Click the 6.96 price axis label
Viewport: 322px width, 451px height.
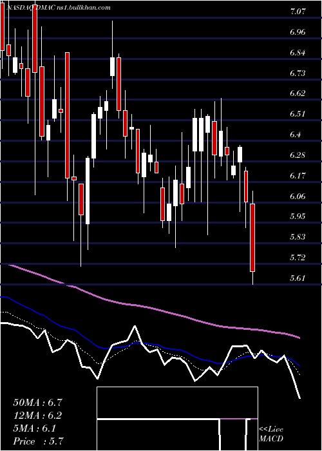[297, 32]
